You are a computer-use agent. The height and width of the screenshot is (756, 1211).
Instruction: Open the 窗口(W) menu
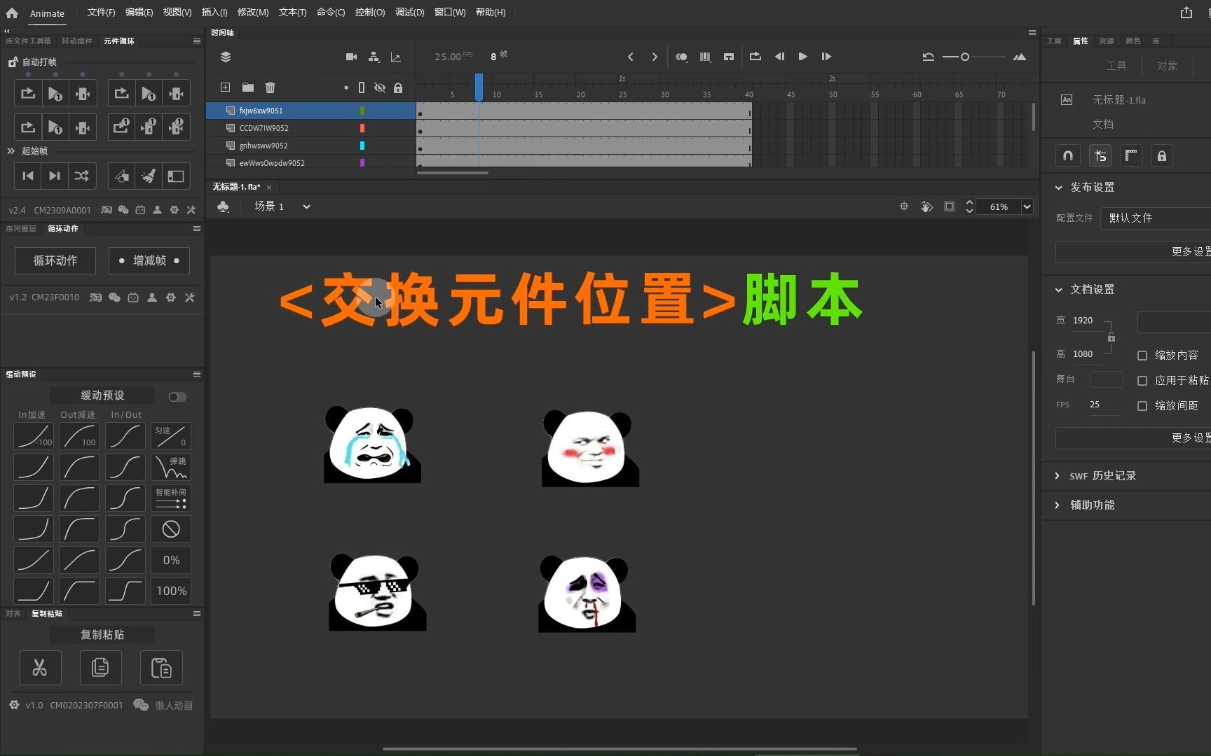pyautogui.click(x=450, y=13)
